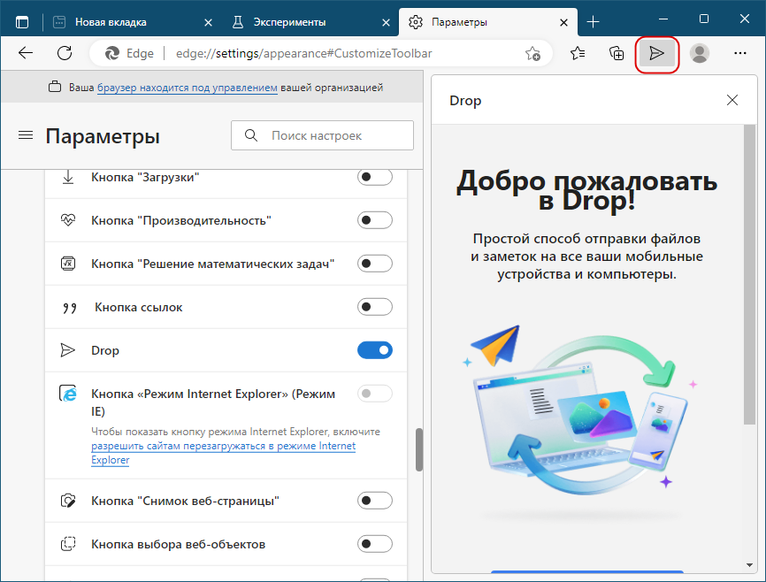Enable the Снимок веб-страницы toggle
Image resolution: width=766 pixels, height=582 pixels.
pyautogui.click(x=375, y=501)
